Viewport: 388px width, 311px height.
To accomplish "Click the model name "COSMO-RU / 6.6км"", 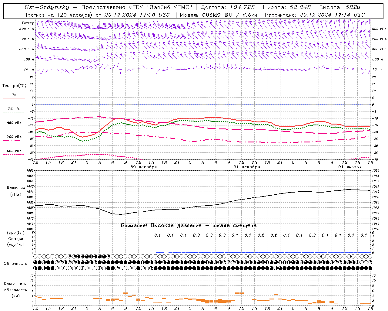I will pyautogui.click(x=230, y=15).
